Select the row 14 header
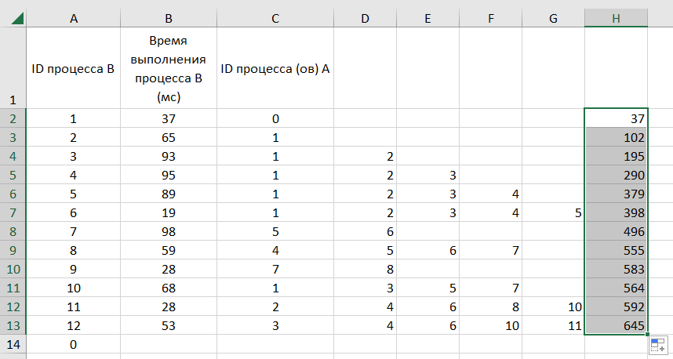The image size is (673, 359). click(13, 345)
